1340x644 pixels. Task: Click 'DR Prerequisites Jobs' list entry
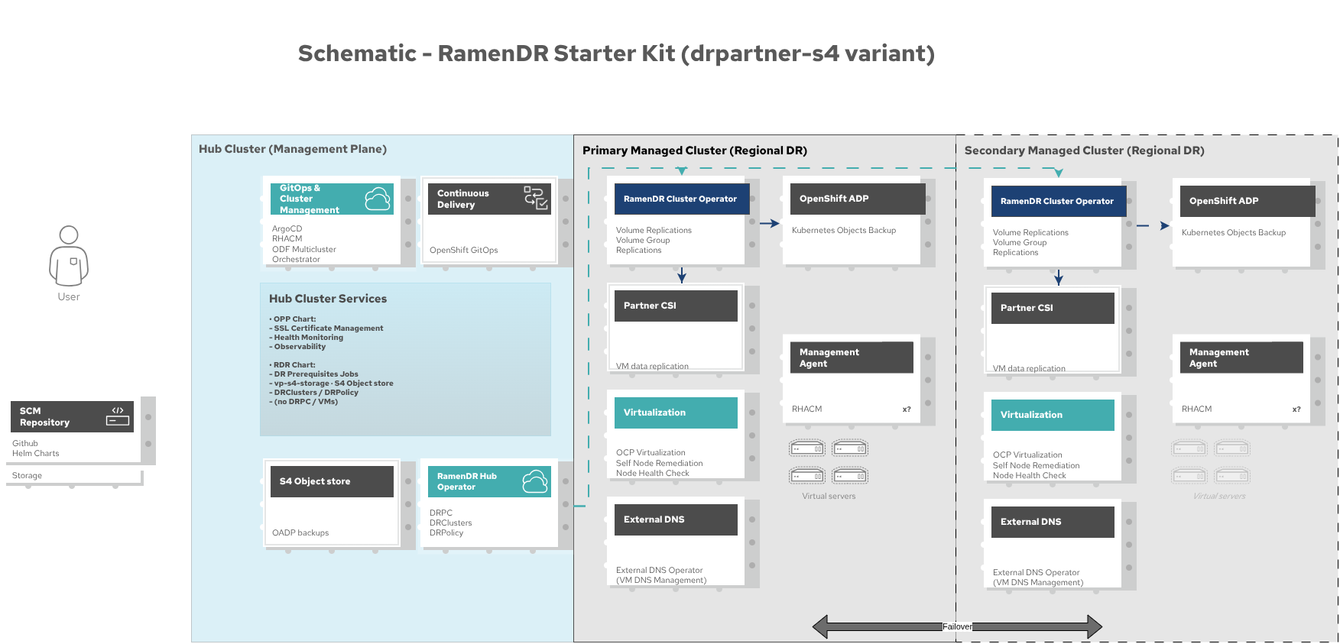[x=314, y=374]
